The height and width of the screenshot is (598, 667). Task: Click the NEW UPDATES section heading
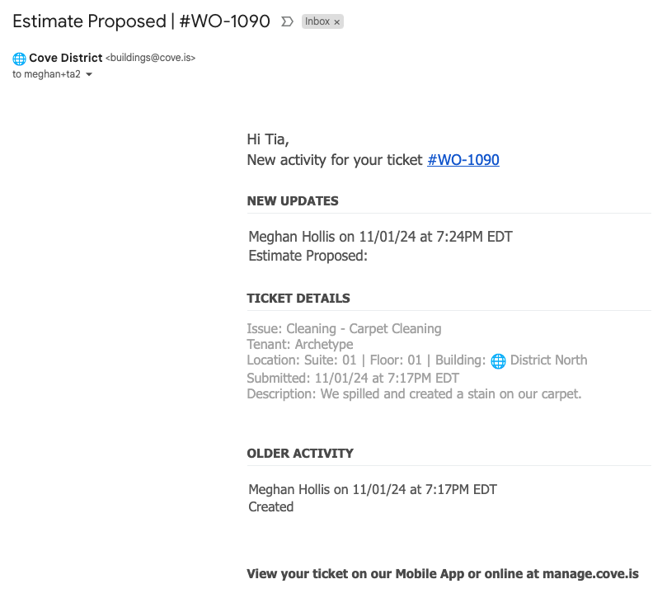293,201
